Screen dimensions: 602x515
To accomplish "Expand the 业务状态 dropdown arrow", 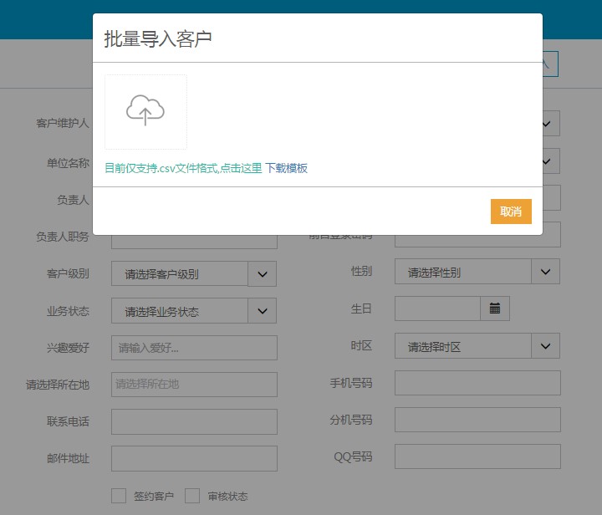I will (262, 311).
